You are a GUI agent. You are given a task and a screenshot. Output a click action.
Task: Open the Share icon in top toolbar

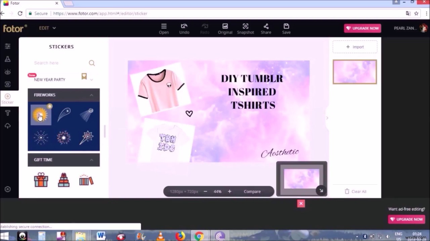(266, 28)
